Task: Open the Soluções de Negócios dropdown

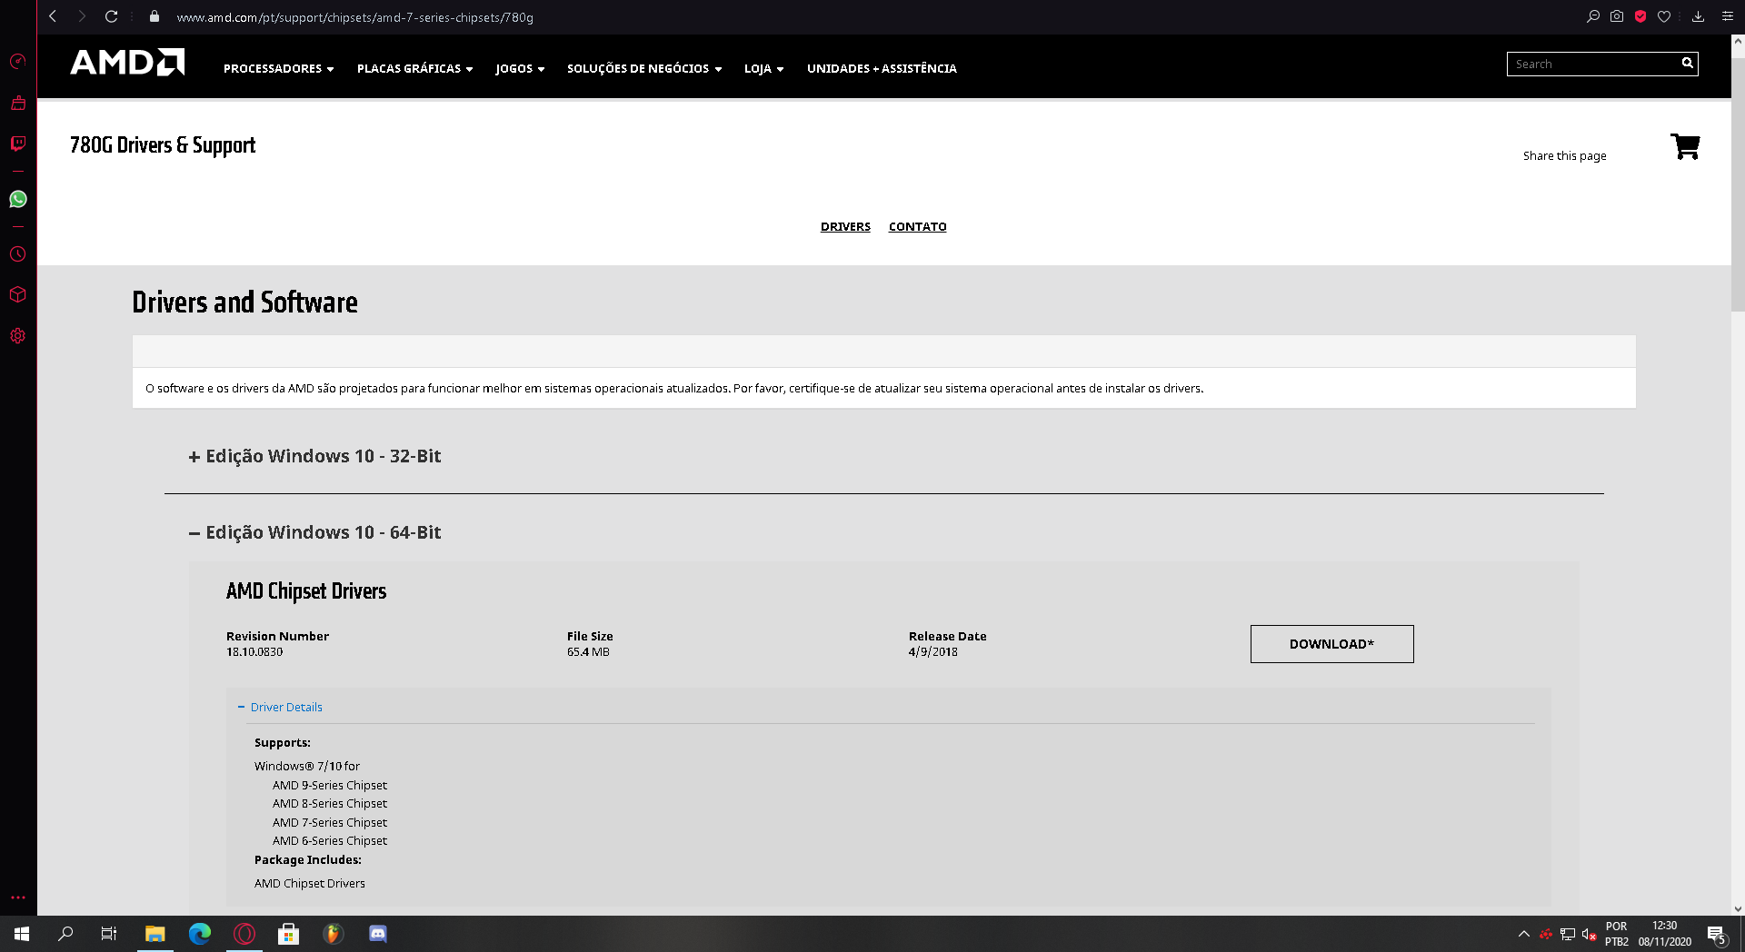Action: 644,68
